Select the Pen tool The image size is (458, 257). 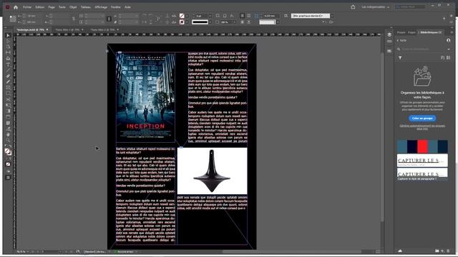coord(8,76)
